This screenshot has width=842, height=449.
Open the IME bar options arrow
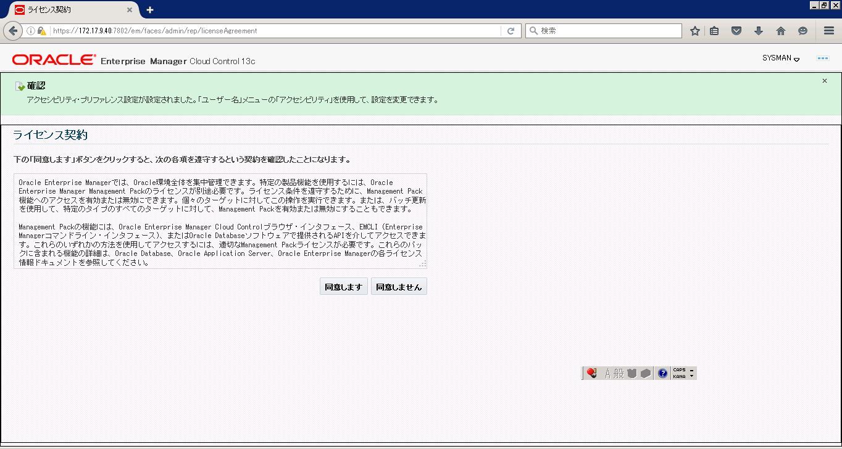[x=691, y=376]
